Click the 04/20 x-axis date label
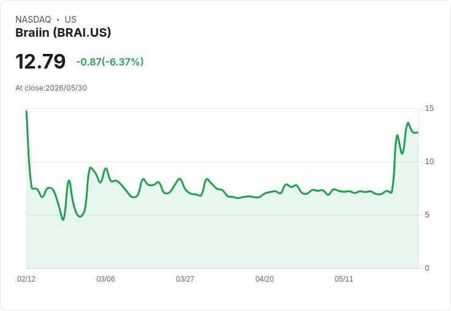451x311 pixels. click(264, 279)
